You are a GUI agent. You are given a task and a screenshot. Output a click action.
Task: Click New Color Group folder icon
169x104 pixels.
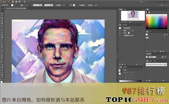(160, 51)
